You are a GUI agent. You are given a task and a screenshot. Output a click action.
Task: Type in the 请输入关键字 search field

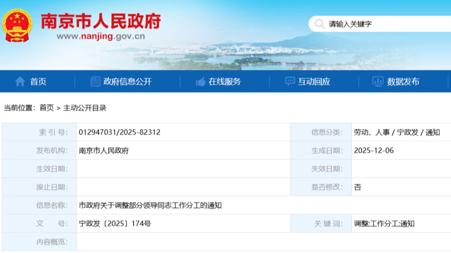click(383, 23)
